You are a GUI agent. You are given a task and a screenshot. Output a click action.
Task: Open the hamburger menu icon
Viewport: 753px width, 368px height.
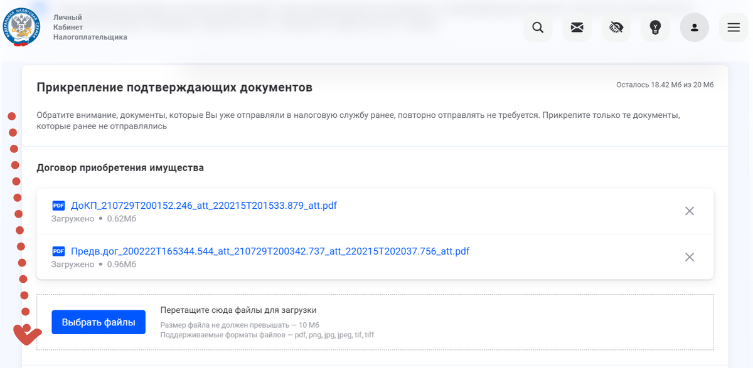point(733,28)
